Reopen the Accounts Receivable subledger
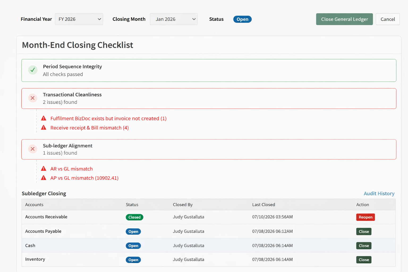 pos(365,217)
